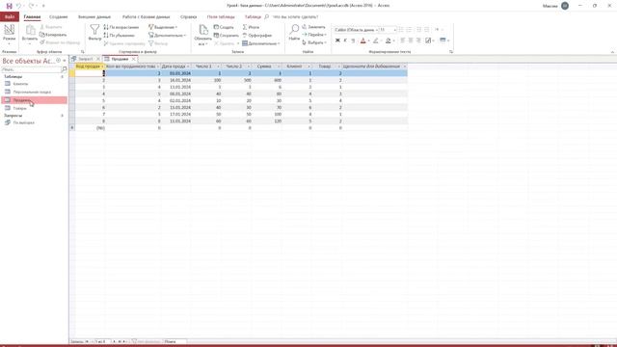The width and height of the screenshot is (617, 347).
Task: Click the Вставить paste icon
Action: [x=30, y=30]
